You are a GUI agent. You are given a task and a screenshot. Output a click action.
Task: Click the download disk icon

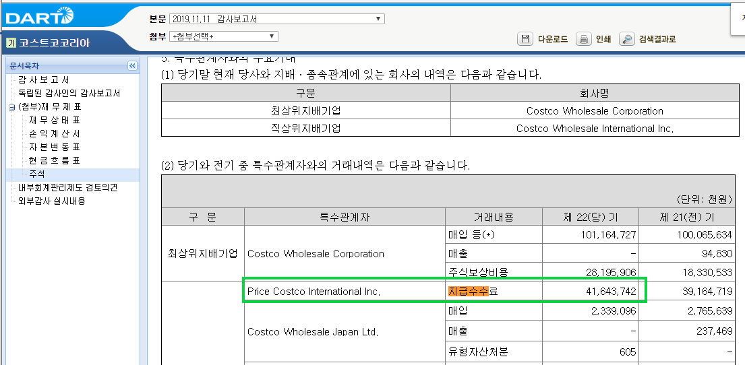[525, 39]
